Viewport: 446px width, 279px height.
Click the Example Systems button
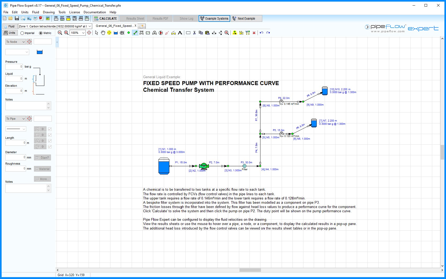click(x=214, y=18)
